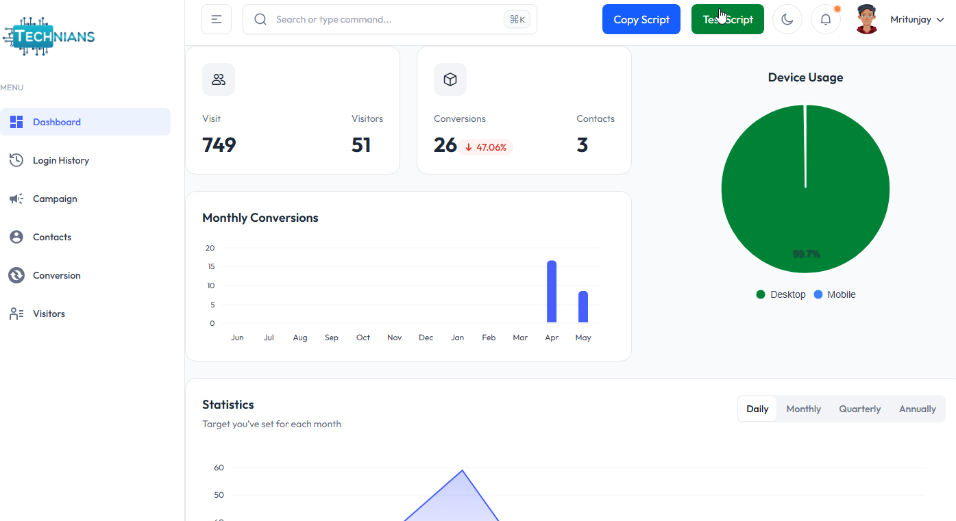This screenshot has width=956, height=521.
Task: Switch Statistics to Monthly tab
Action: point(803,409)
